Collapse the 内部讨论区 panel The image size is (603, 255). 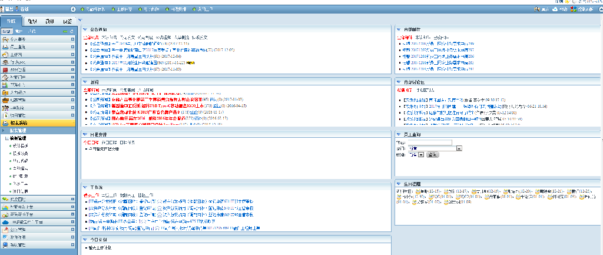[x=399, y=82]
